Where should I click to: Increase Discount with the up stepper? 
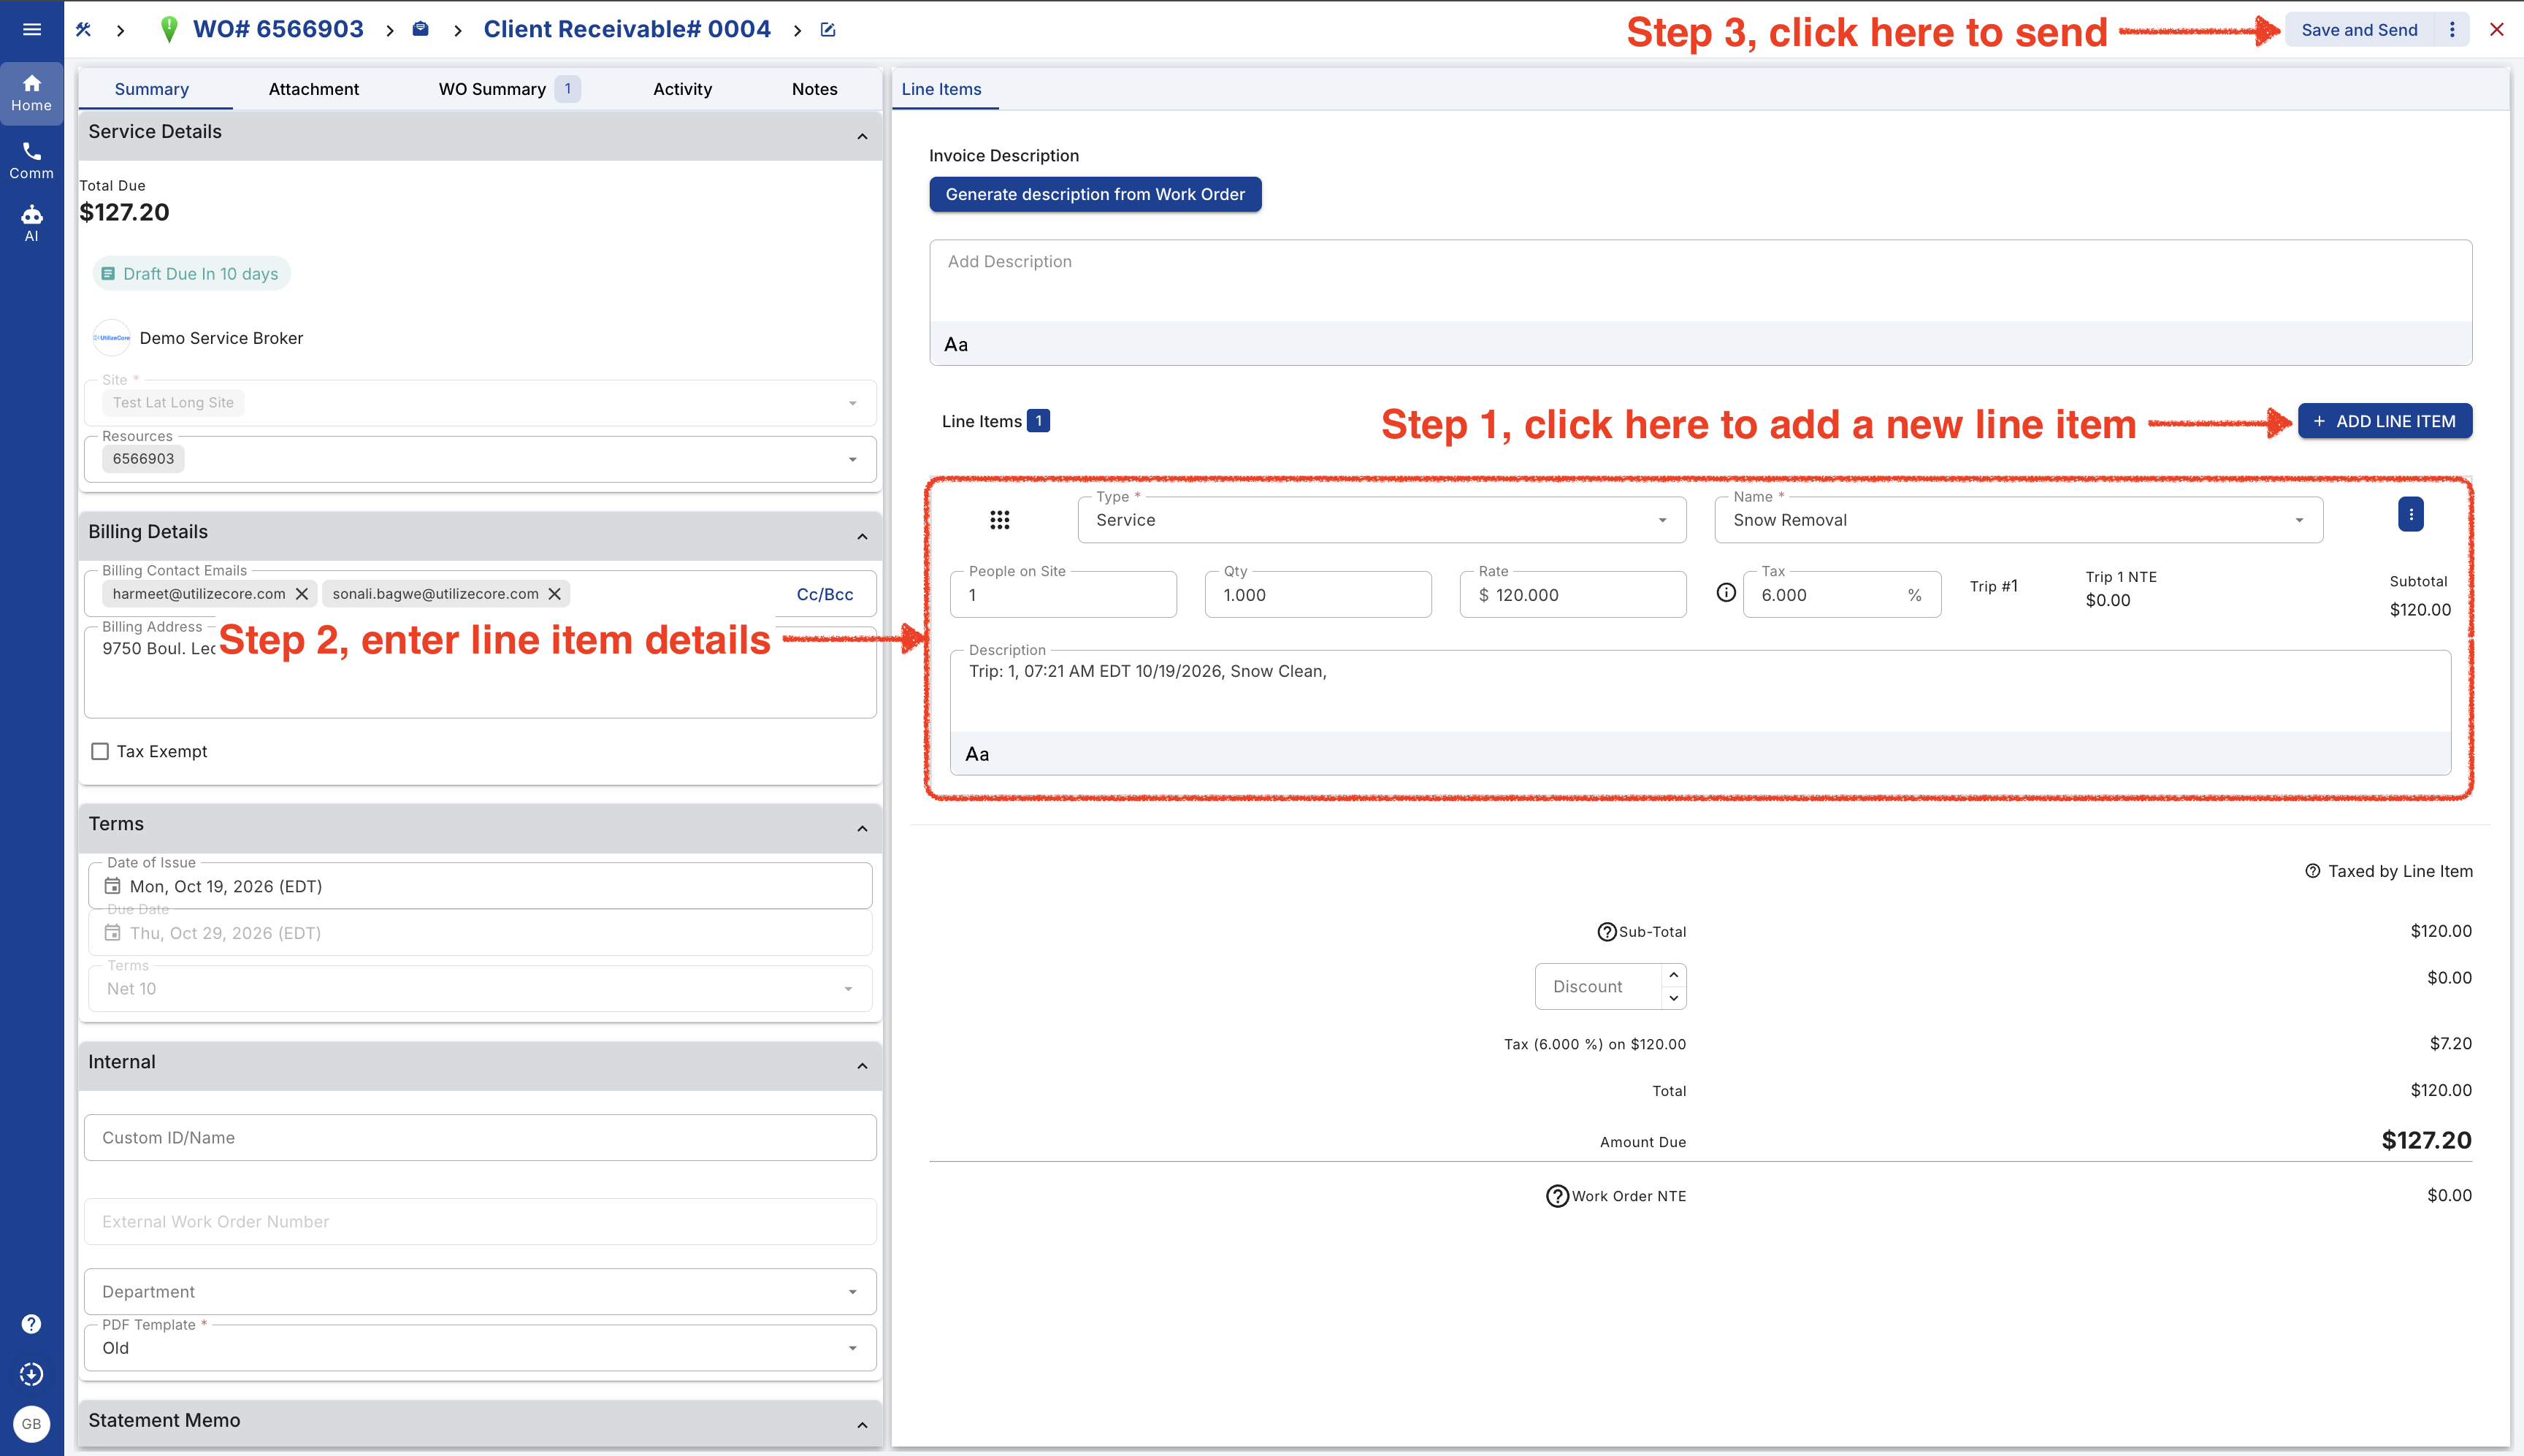click(1674, 975)
